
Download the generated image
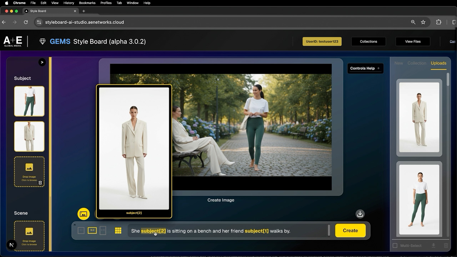(360, 214)
